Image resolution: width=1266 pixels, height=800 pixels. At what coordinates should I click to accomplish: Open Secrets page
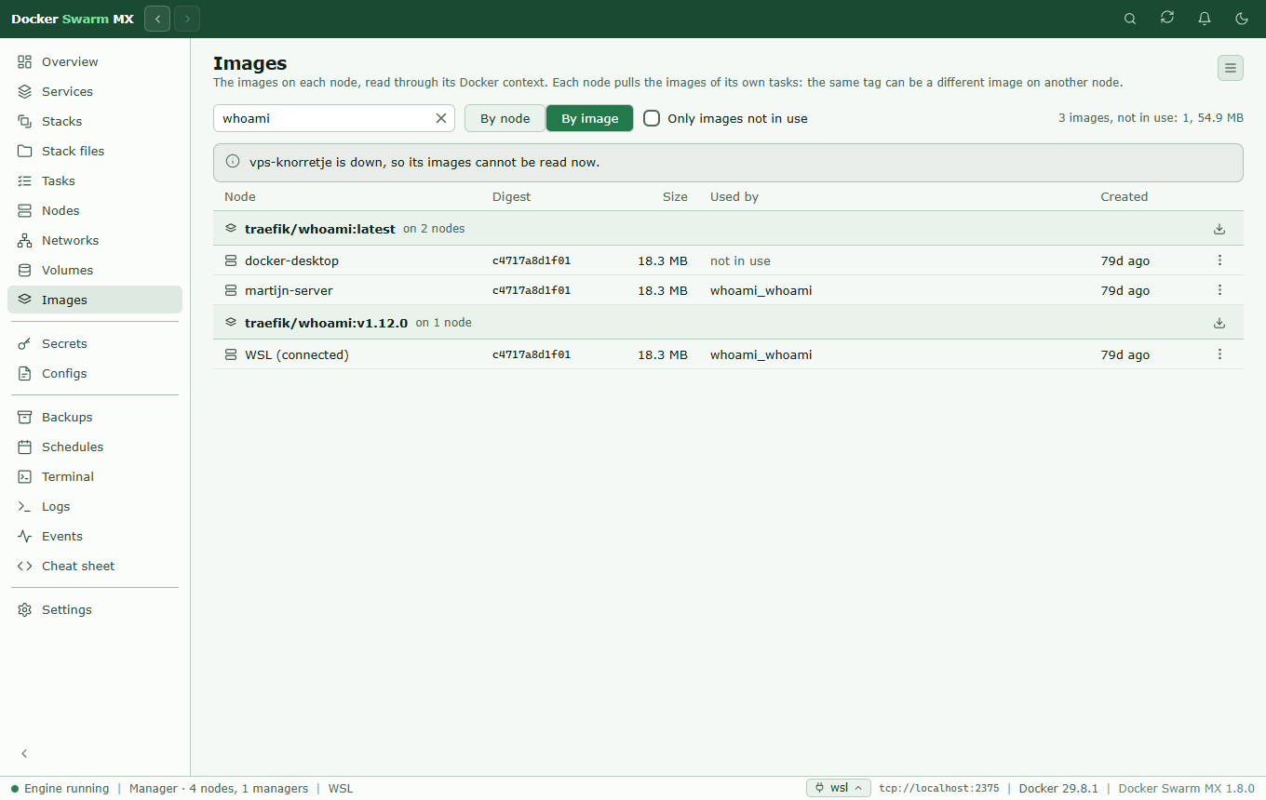pos(95,343)
